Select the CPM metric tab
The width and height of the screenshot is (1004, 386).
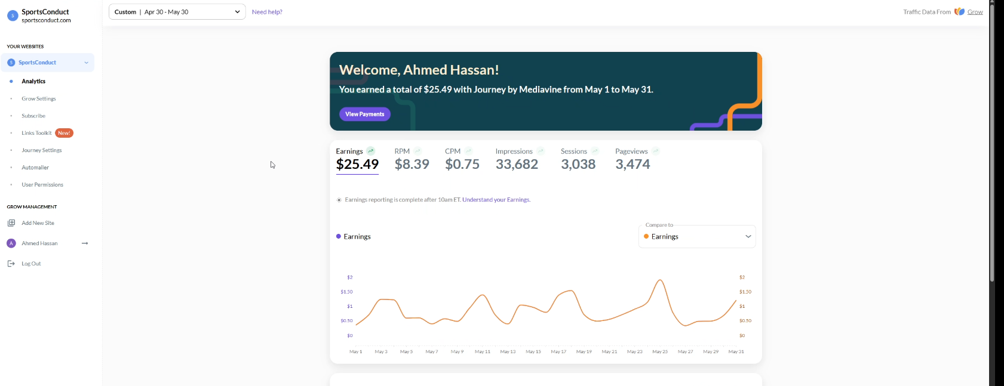(462, 159)
